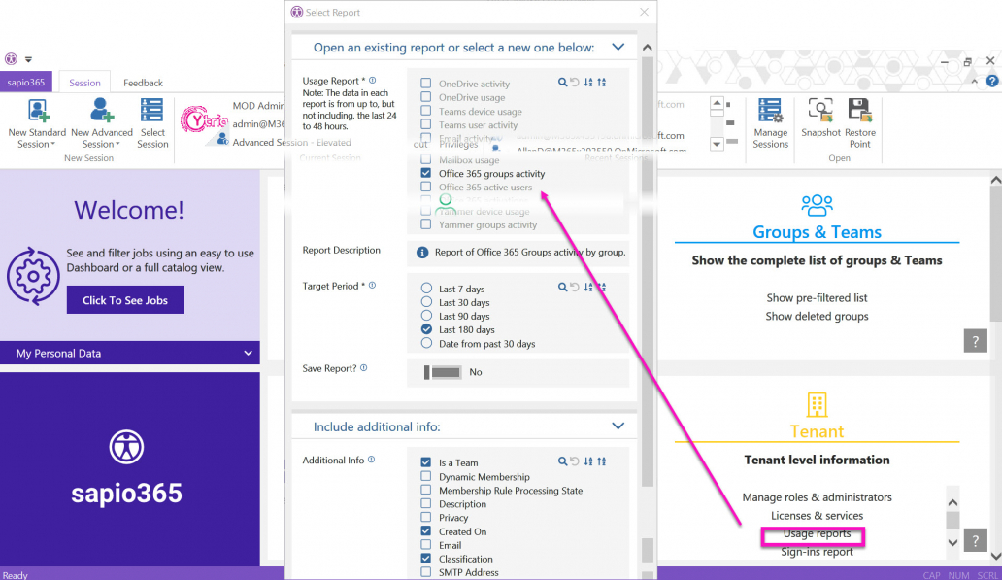Open Manage Sessions in the ribbon
The height and width of the screenshot is (580, 1002).
770,122
